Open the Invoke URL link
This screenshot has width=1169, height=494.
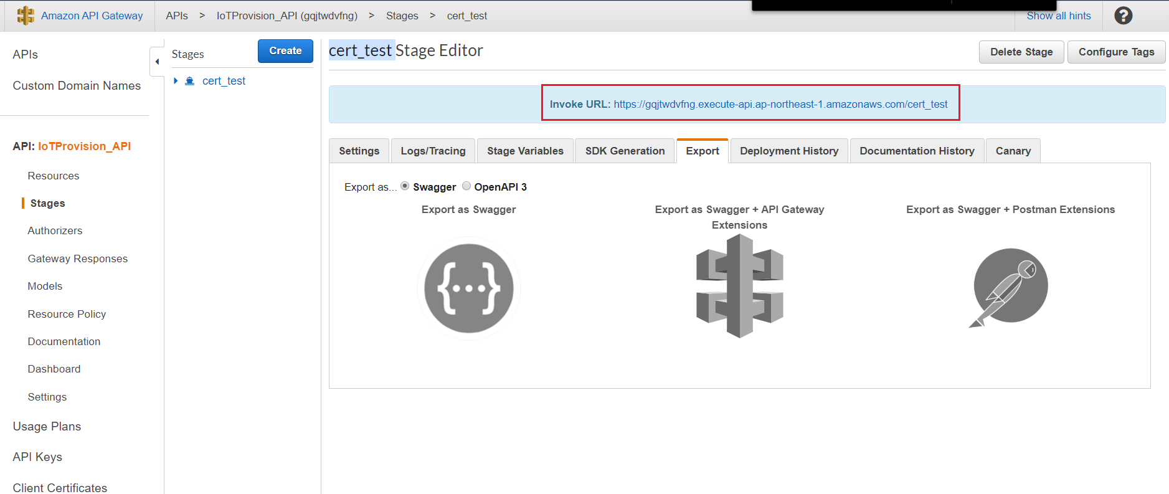780,104
